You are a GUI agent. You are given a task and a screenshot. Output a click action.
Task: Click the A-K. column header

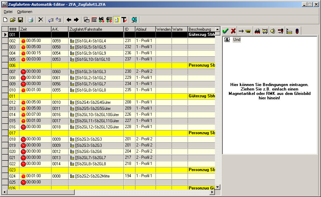pyautogui.click(x=60, y=29)
